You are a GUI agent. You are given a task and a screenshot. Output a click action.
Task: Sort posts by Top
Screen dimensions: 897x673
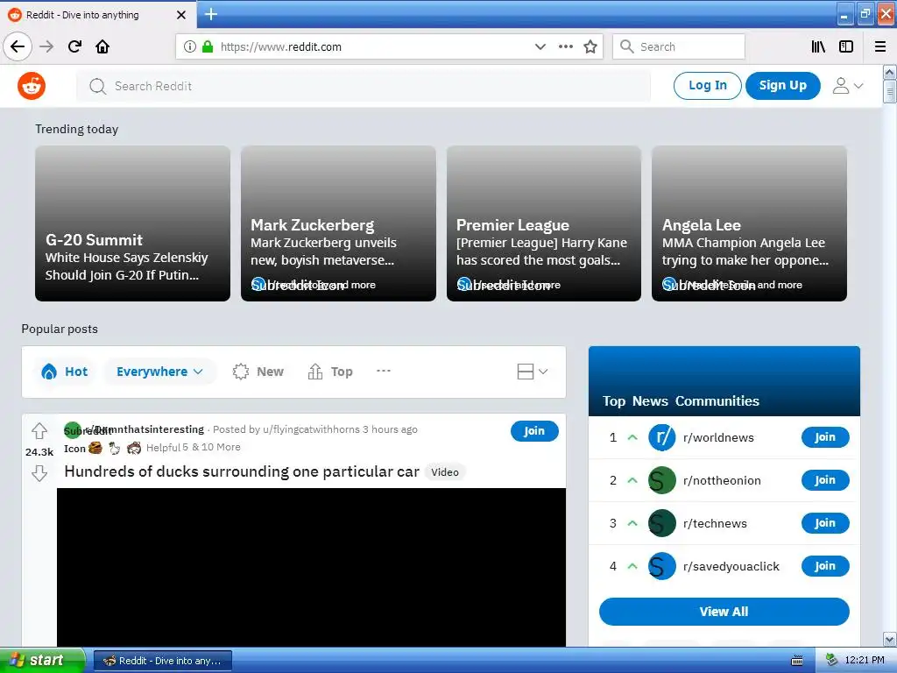click(x=330, y=372)
